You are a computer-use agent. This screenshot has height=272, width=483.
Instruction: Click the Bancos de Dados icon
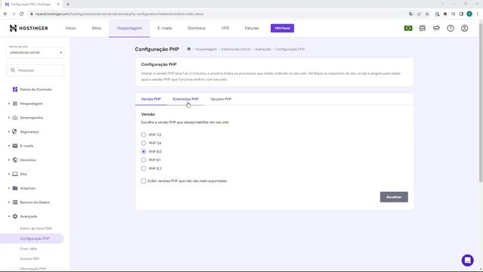15,202
